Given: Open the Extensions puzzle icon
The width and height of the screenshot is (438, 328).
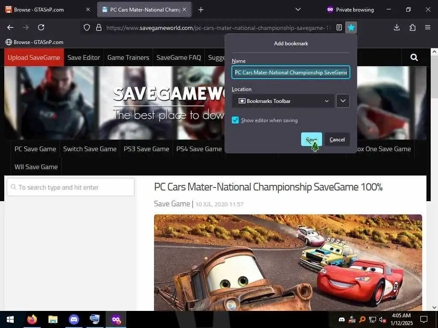Looking at the screenshot, I should [412, 27].
